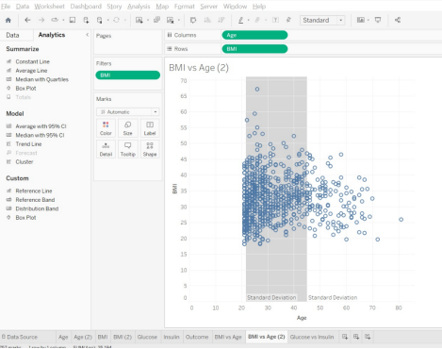Click the undo back arrow
442x349 pixels.
pos(27,20)
